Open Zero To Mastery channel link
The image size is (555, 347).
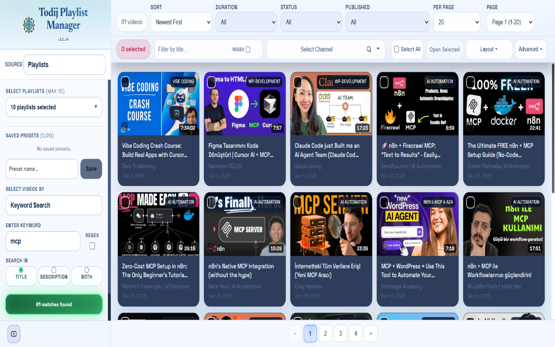pos(139,166)
